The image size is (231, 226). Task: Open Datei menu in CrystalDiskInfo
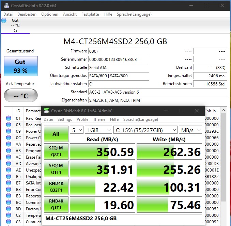8,14
